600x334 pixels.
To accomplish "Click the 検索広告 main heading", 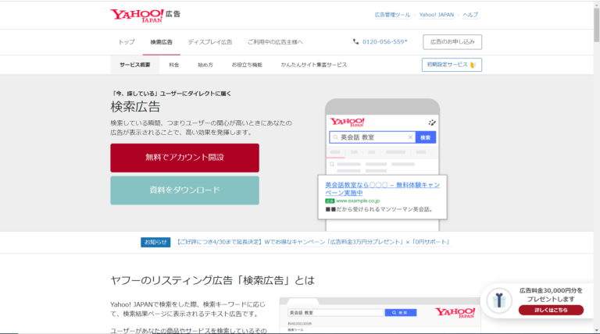I will [135, 107].
